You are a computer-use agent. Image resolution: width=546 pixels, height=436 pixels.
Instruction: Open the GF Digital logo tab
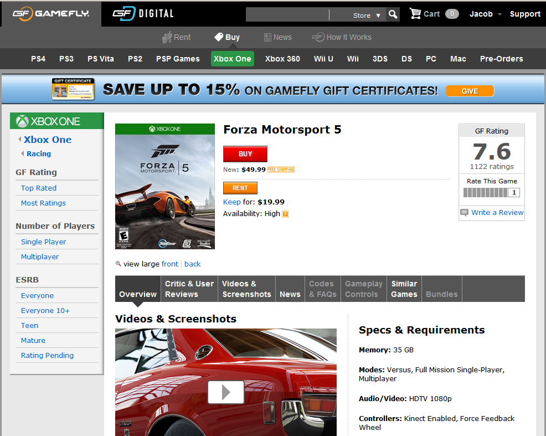point(143,14)
